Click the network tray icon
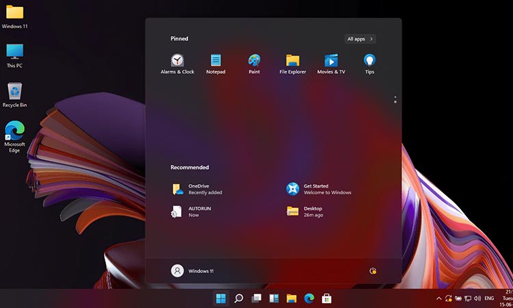Viewport: 513px width, 308px height. pos(468,298)
